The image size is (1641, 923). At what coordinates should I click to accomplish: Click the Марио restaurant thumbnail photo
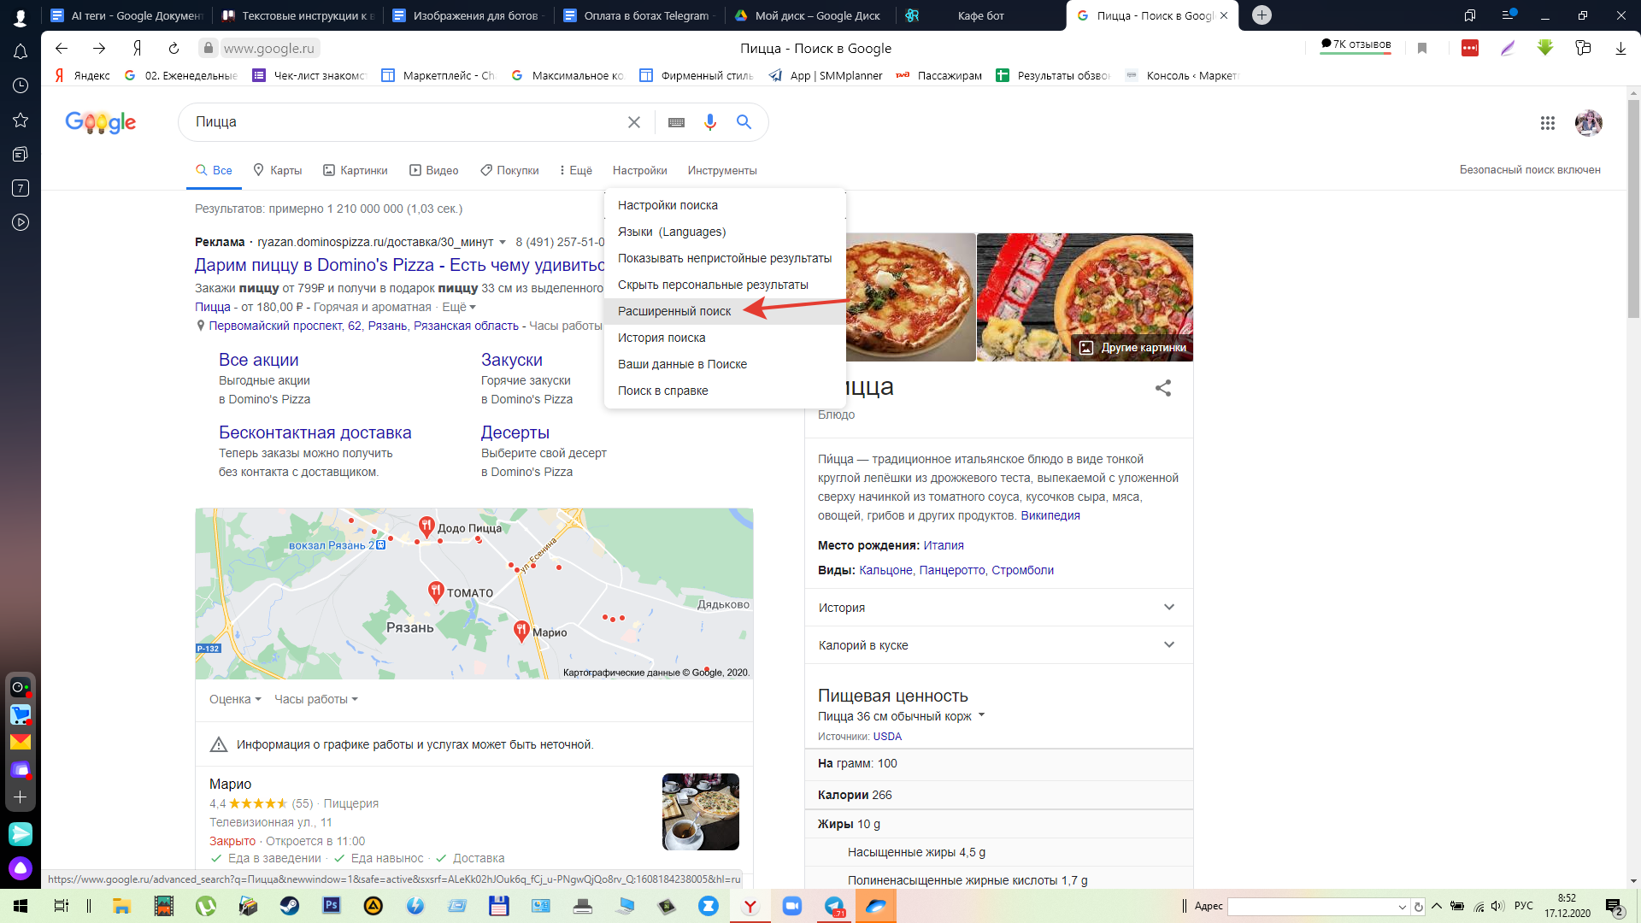coord(700,811)
